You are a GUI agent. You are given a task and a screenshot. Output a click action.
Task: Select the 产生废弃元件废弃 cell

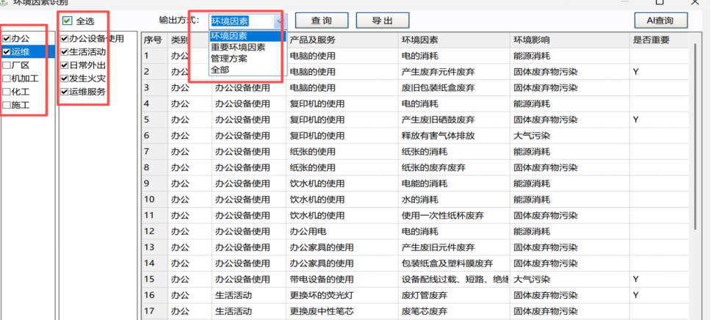[x=454, y=72]
